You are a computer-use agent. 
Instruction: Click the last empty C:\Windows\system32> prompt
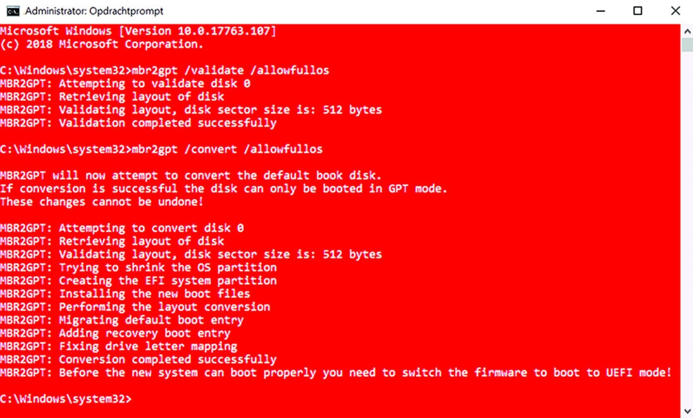click(66, 398)
